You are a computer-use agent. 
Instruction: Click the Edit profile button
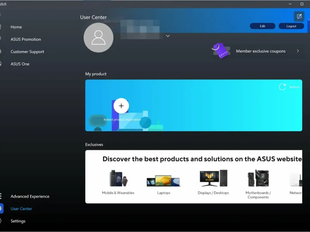point(262,26)
